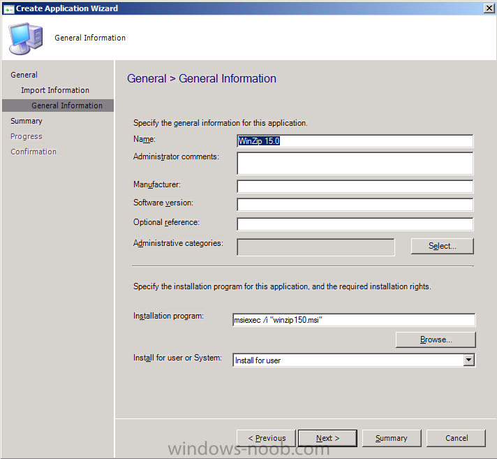Click into the Manufacturer field
This screenshot has width=497, height=459.
[355, 187]
